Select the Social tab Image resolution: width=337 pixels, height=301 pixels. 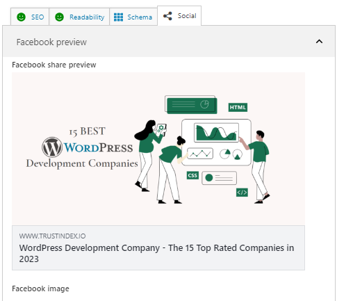[179, 16]
